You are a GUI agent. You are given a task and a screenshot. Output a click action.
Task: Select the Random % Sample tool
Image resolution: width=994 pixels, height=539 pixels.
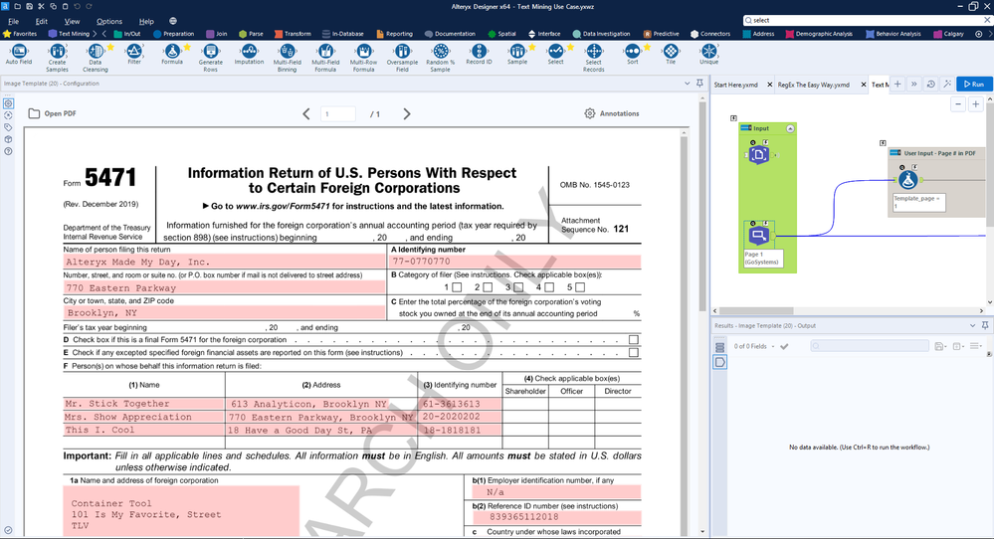(441, 58)
